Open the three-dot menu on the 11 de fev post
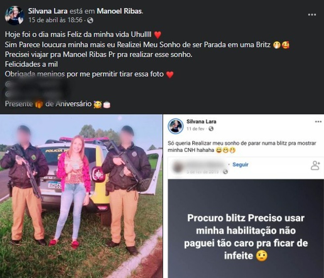This screenshot has width=324, height=278. click(x=318, y=122)
